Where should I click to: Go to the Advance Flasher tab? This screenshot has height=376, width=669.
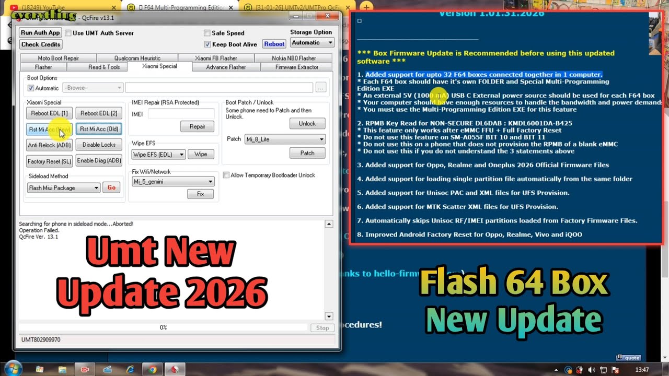pyautogui.click(x=226, y=67)
